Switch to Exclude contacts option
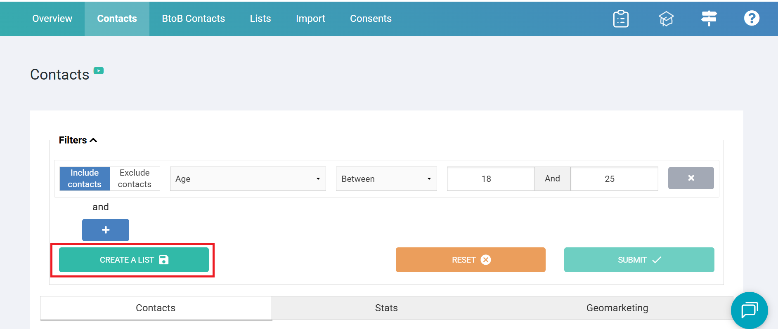 pyautogui.click(x=135, y=179)
